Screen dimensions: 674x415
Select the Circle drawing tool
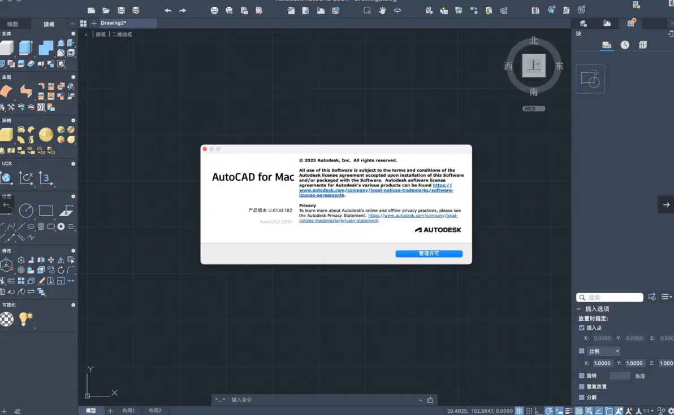(26, 210)
